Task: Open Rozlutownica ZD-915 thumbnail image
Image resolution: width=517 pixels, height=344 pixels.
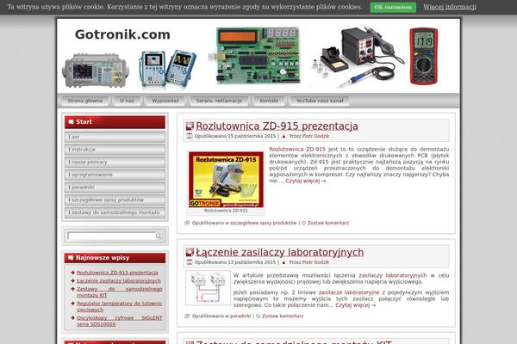Action: coord(226,180)
